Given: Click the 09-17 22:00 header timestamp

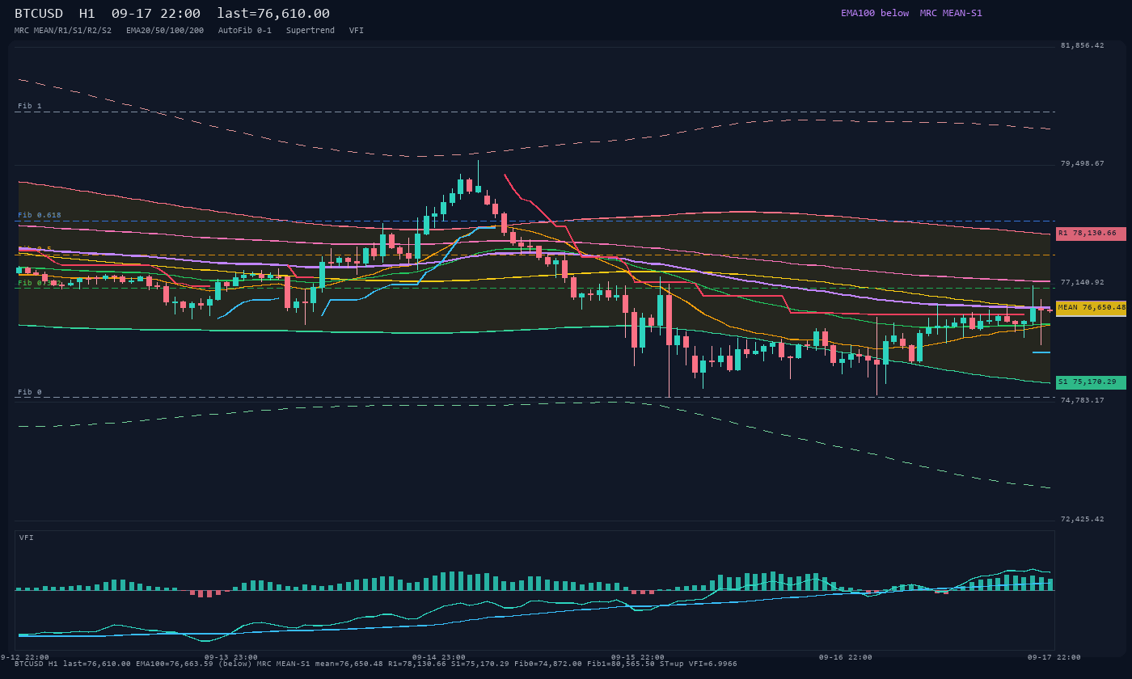Looking at the screenshot, I should [x=156, y=14].
